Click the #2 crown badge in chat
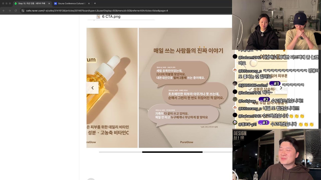This screenshot has width=321, height=180. point(264,99)
